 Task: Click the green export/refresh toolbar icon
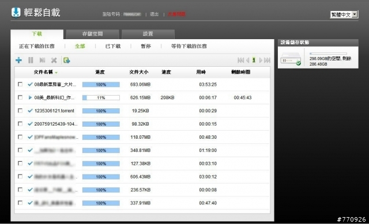tap(67, 60)
